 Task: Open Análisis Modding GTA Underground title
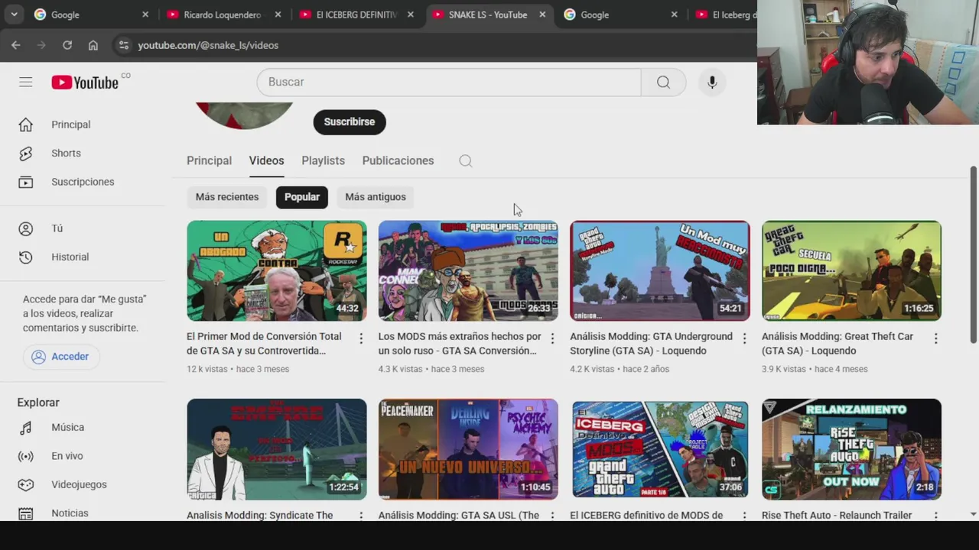pyautogui.click(x=651, y=343)
